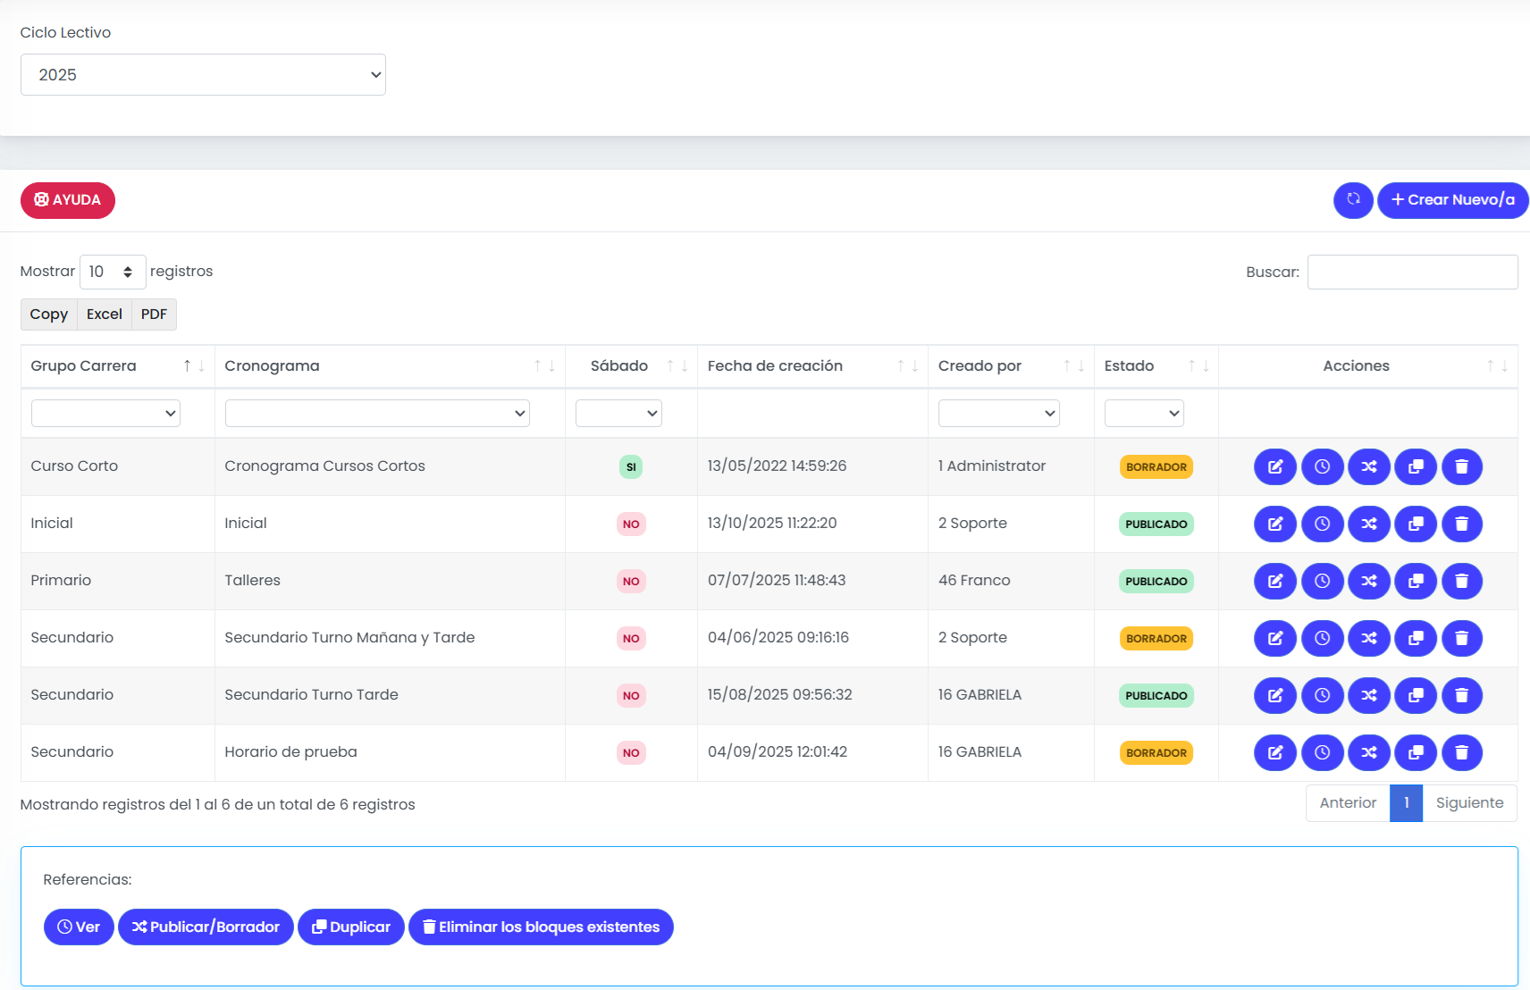The width and height of the screenshot is (1530, 990).
Task: View the Inicial schedule clock icon
Action: click(x=1323, y=524)
